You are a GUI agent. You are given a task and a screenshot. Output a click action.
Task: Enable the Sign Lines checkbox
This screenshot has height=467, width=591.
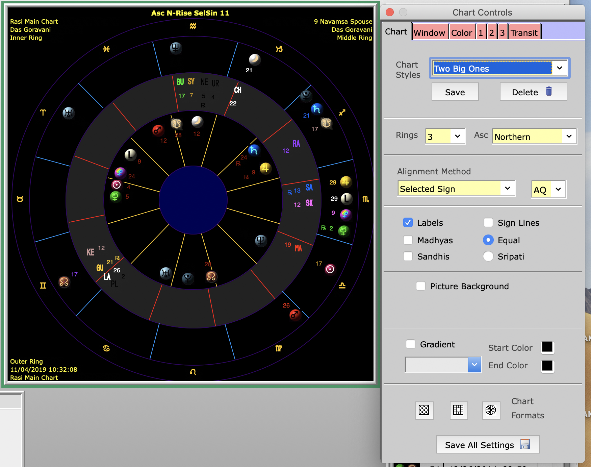pyautogui.click(x=488, y=223)
